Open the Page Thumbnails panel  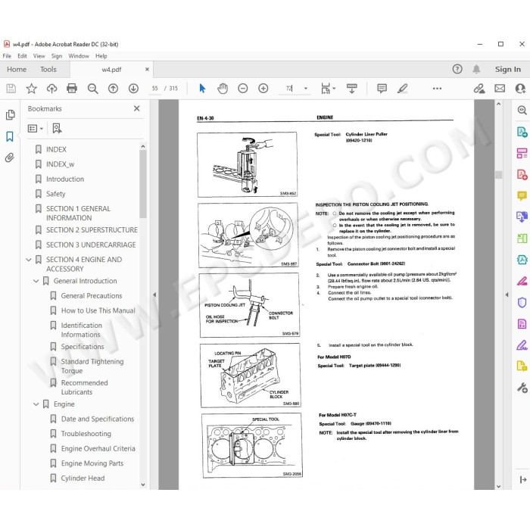[11, 115]
